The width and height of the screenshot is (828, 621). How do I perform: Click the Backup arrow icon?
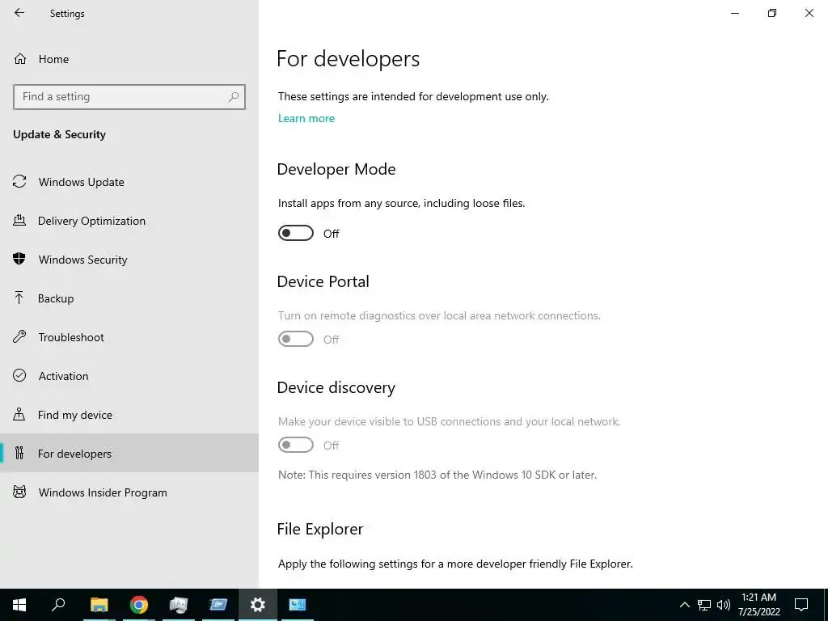tap(19, 298)
